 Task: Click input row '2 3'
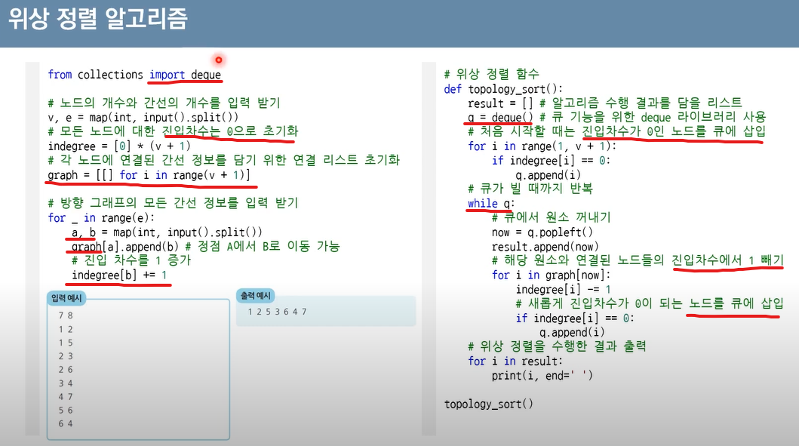tap(65, 355)
